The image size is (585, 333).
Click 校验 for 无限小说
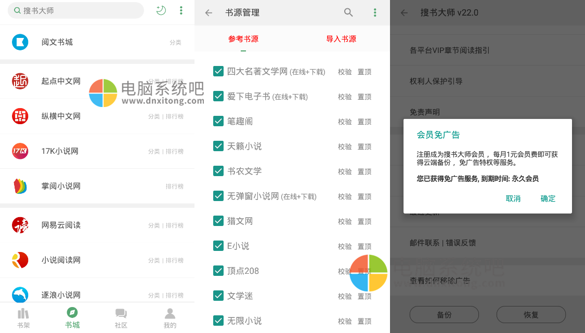345,322
